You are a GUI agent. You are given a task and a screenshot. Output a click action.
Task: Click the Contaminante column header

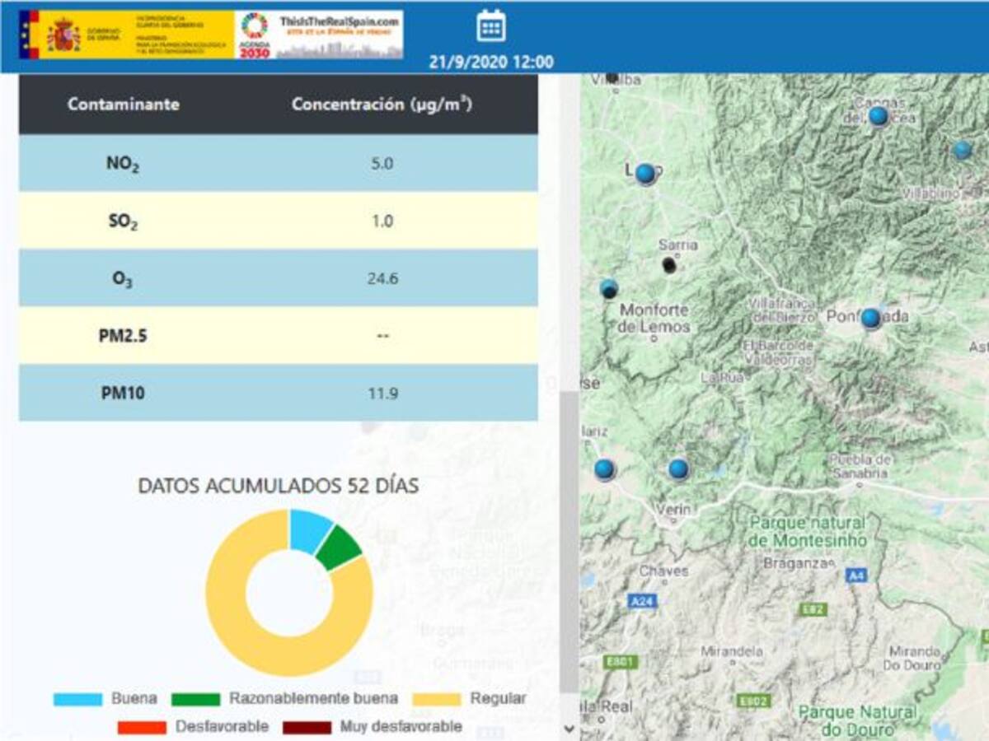(x=124, y=105)
